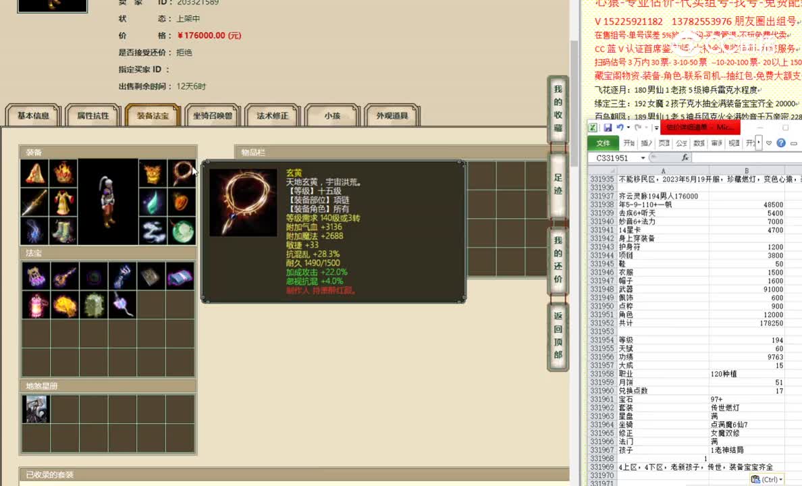The image size is (802, 486).
Task: Open the Excel 插入 ribbon tab
Action: tap(647, 143)
